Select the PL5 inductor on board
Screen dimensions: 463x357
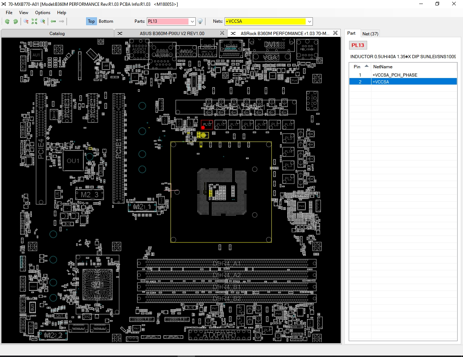click(288, 138)
